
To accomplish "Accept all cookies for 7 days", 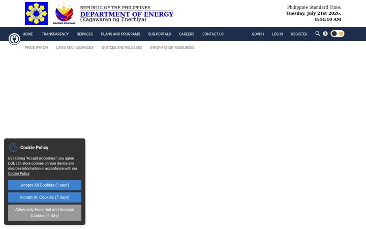I will 45,197.
